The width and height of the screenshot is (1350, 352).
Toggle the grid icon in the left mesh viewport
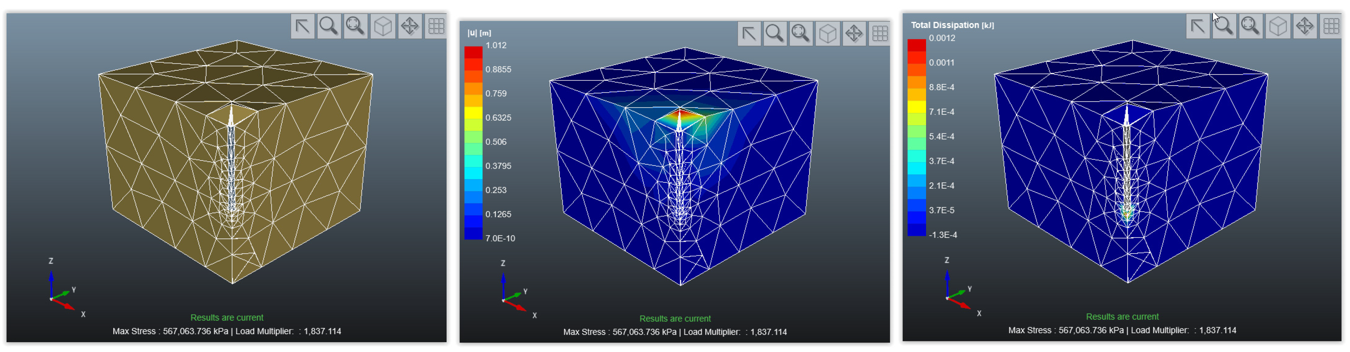click(x=436, y=26)
